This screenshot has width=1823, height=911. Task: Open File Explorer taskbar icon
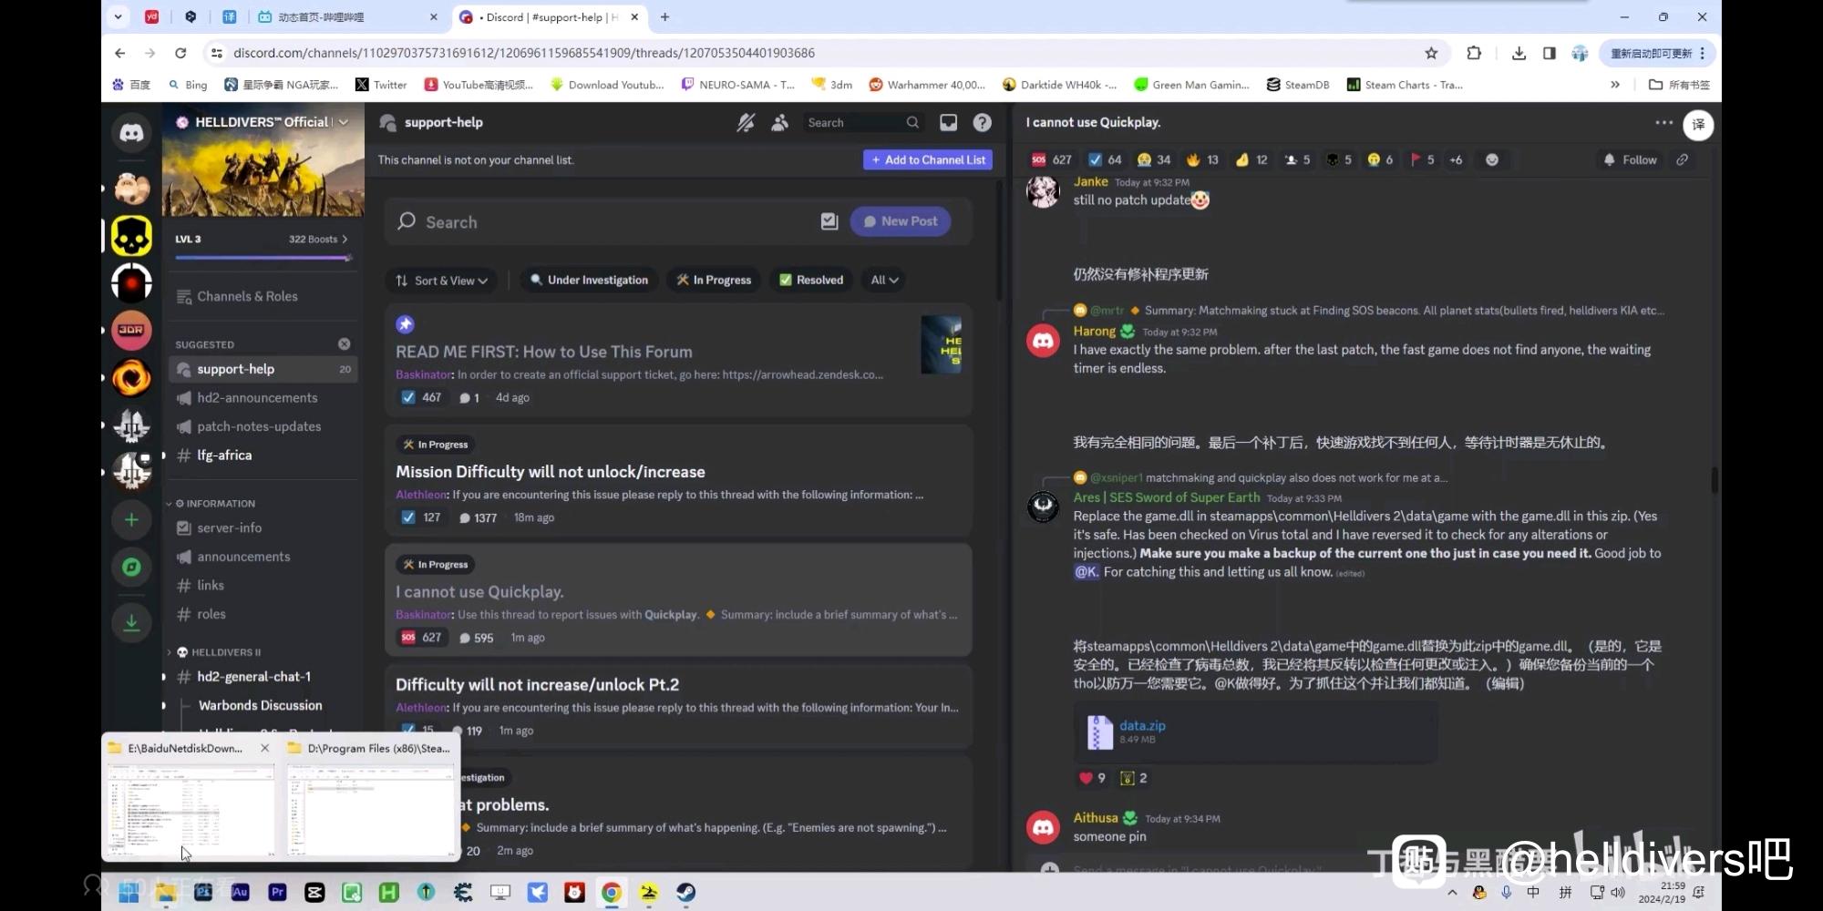[x=166, y=892]
